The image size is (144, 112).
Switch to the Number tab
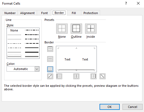coord(10,13)
